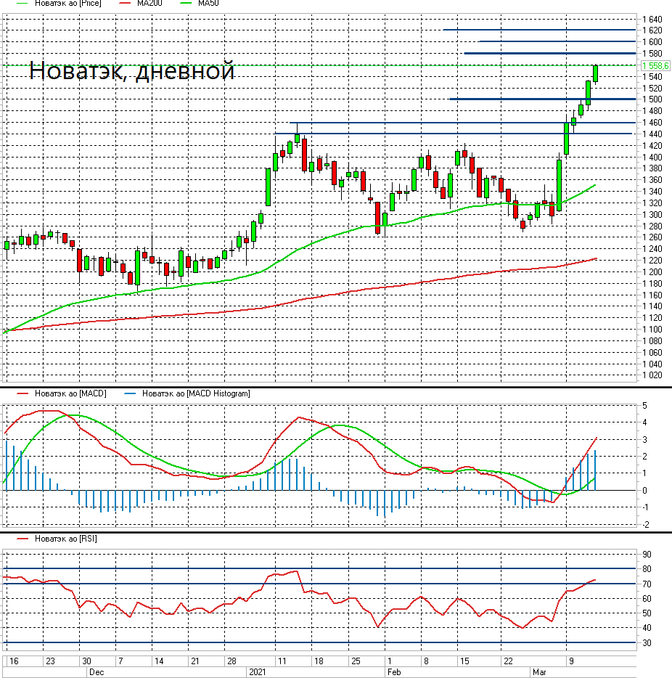Click the 11 date label on time axis

point(282,661)
